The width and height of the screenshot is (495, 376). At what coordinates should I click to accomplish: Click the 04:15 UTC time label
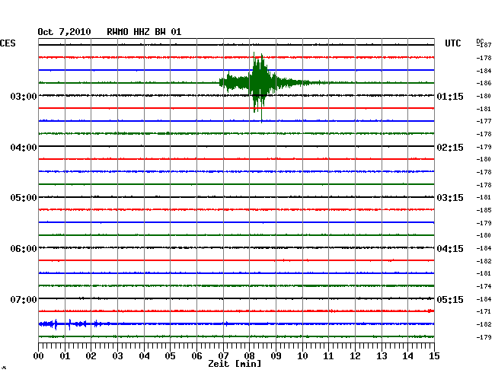(450, 249)
